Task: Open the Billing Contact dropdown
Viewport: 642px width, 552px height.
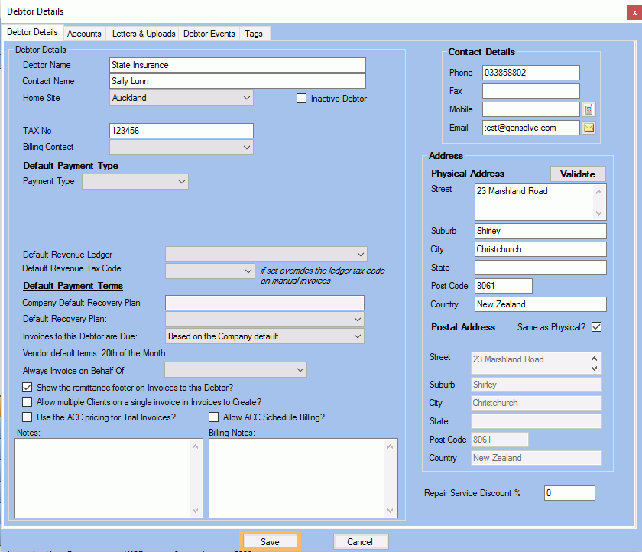Action: pyautogui.click(x=248, y=146)
